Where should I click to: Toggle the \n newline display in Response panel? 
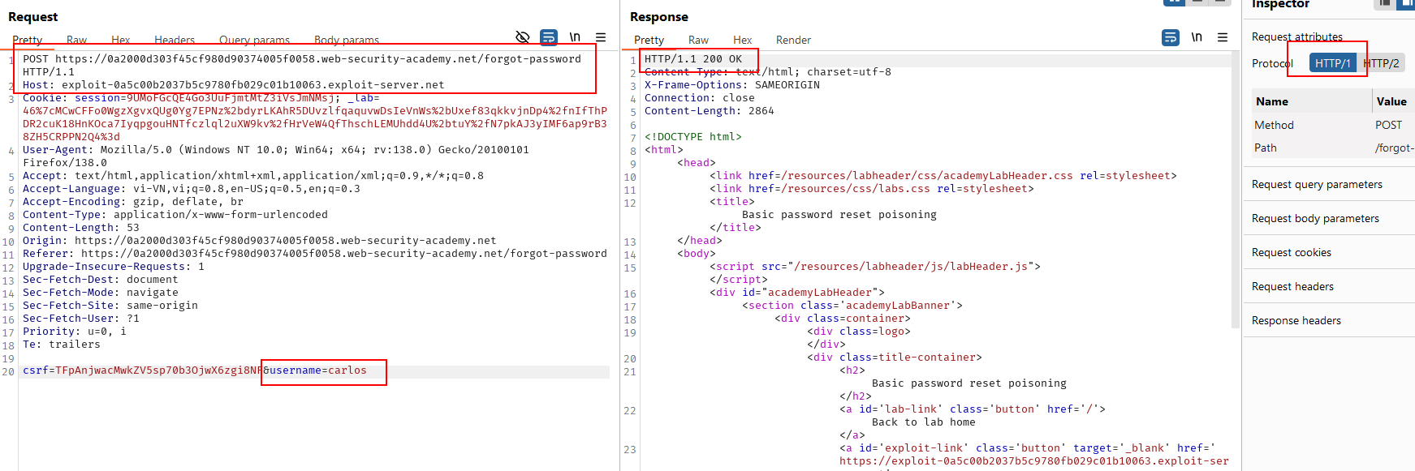[x=1197, y=37]
